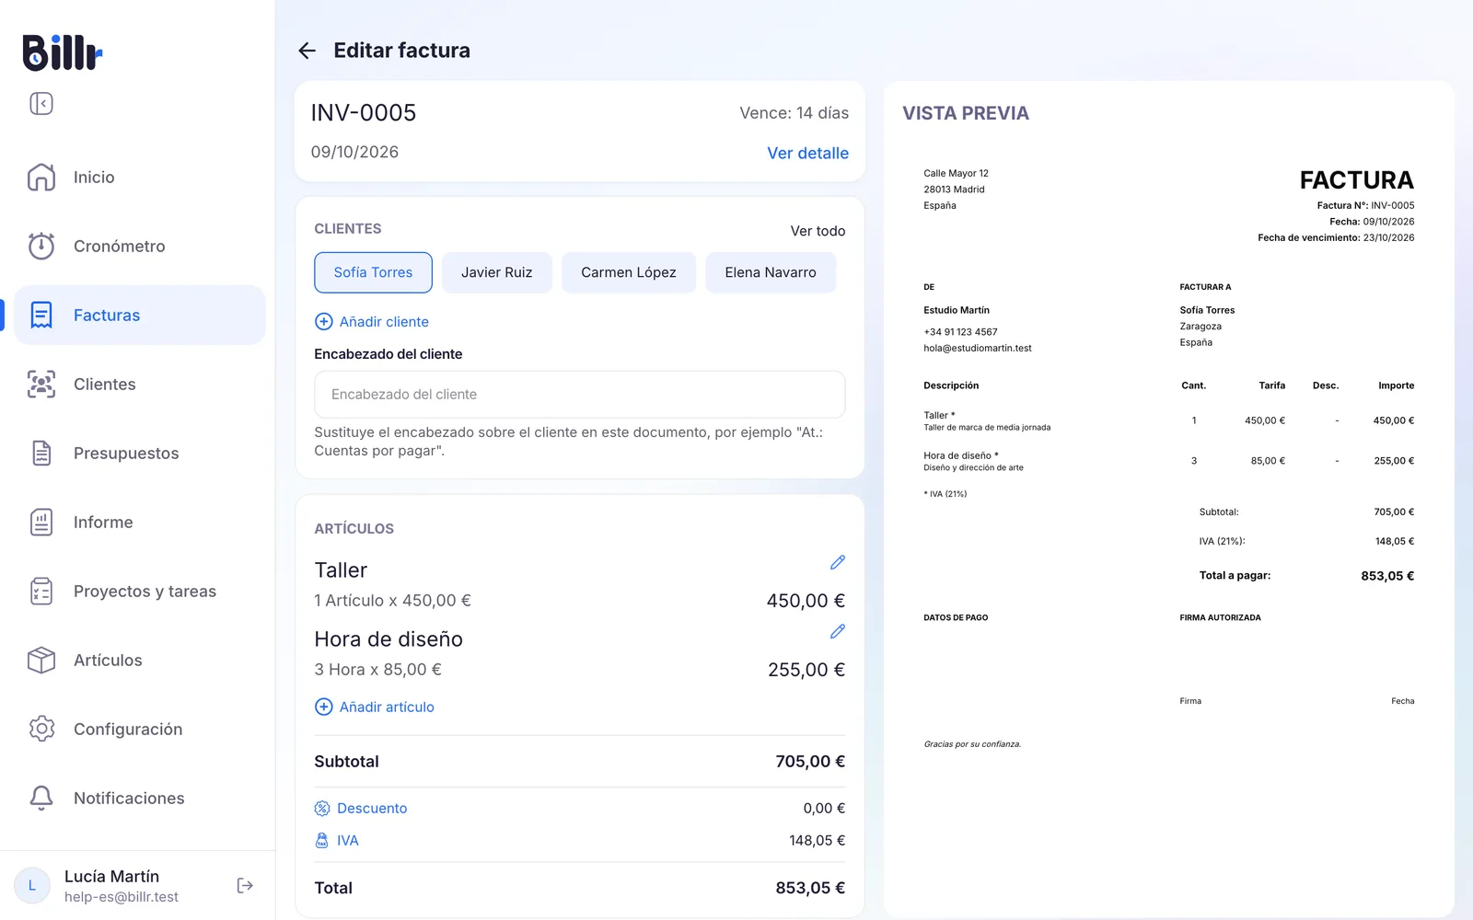Click the Clientes people icon
This screenshot has height=920, width=1473.
(41, 384)
